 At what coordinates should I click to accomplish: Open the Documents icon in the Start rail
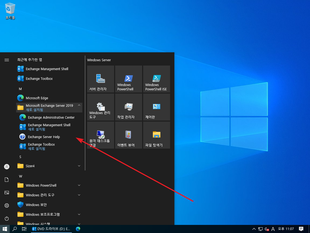click(x=7, y=180)
